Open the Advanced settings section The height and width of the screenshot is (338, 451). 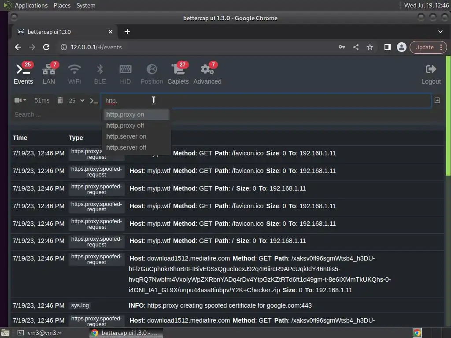click(207, 73)
